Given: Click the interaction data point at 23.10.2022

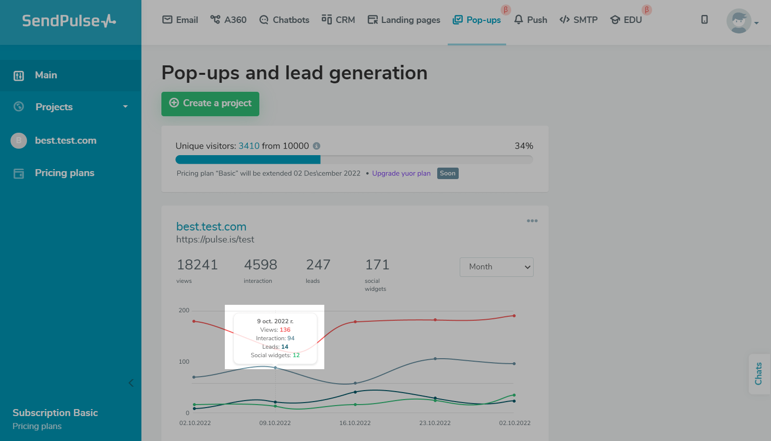Looking at the screenshot, I should (x=435, y=359).
